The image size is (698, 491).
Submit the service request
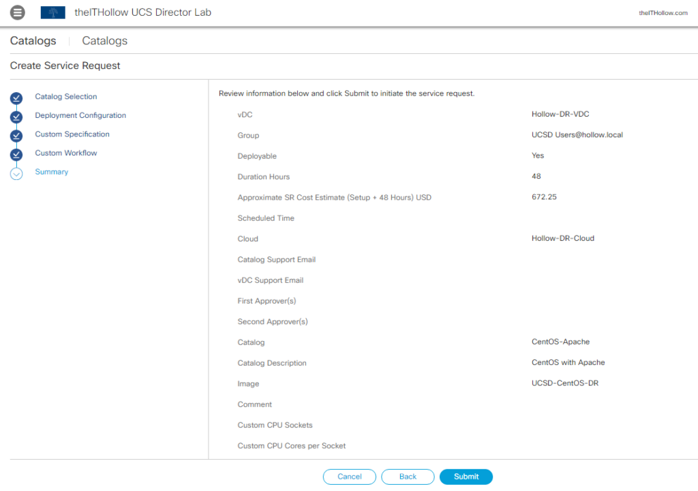(466, 477)
